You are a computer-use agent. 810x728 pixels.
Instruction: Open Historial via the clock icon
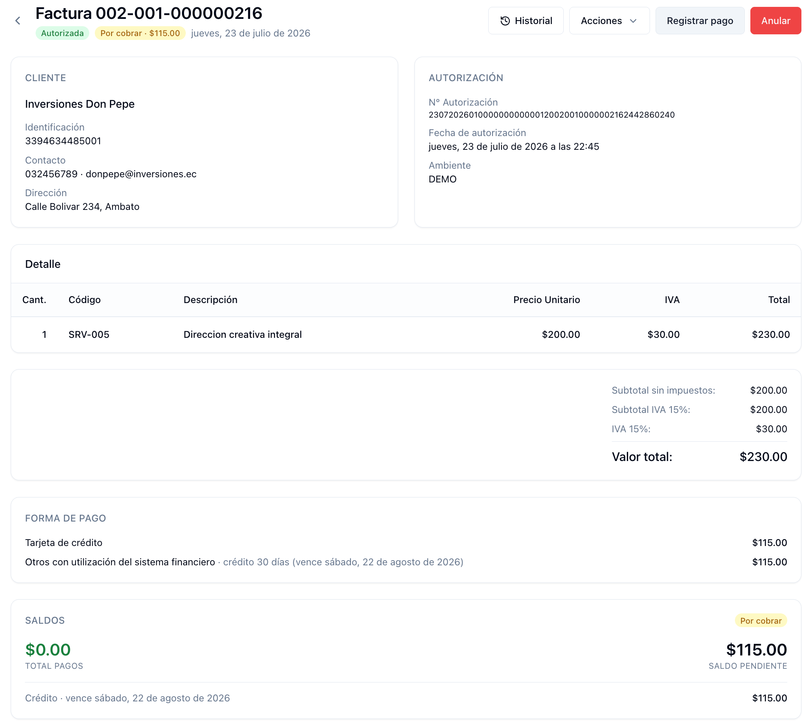click(505, 21)
